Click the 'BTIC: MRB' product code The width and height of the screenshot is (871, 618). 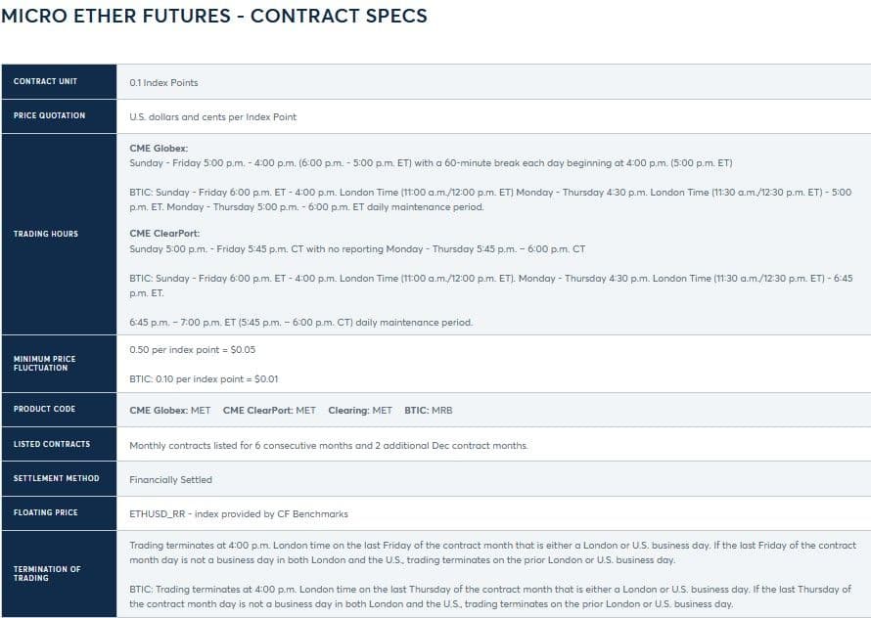pyautogui.click(x=429, y=410)
